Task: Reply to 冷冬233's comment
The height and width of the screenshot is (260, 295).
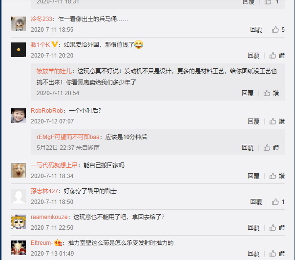Action: coord(256,30)
